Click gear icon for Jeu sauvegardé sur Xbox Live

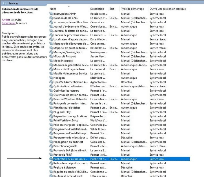click(x=51, y=22)
